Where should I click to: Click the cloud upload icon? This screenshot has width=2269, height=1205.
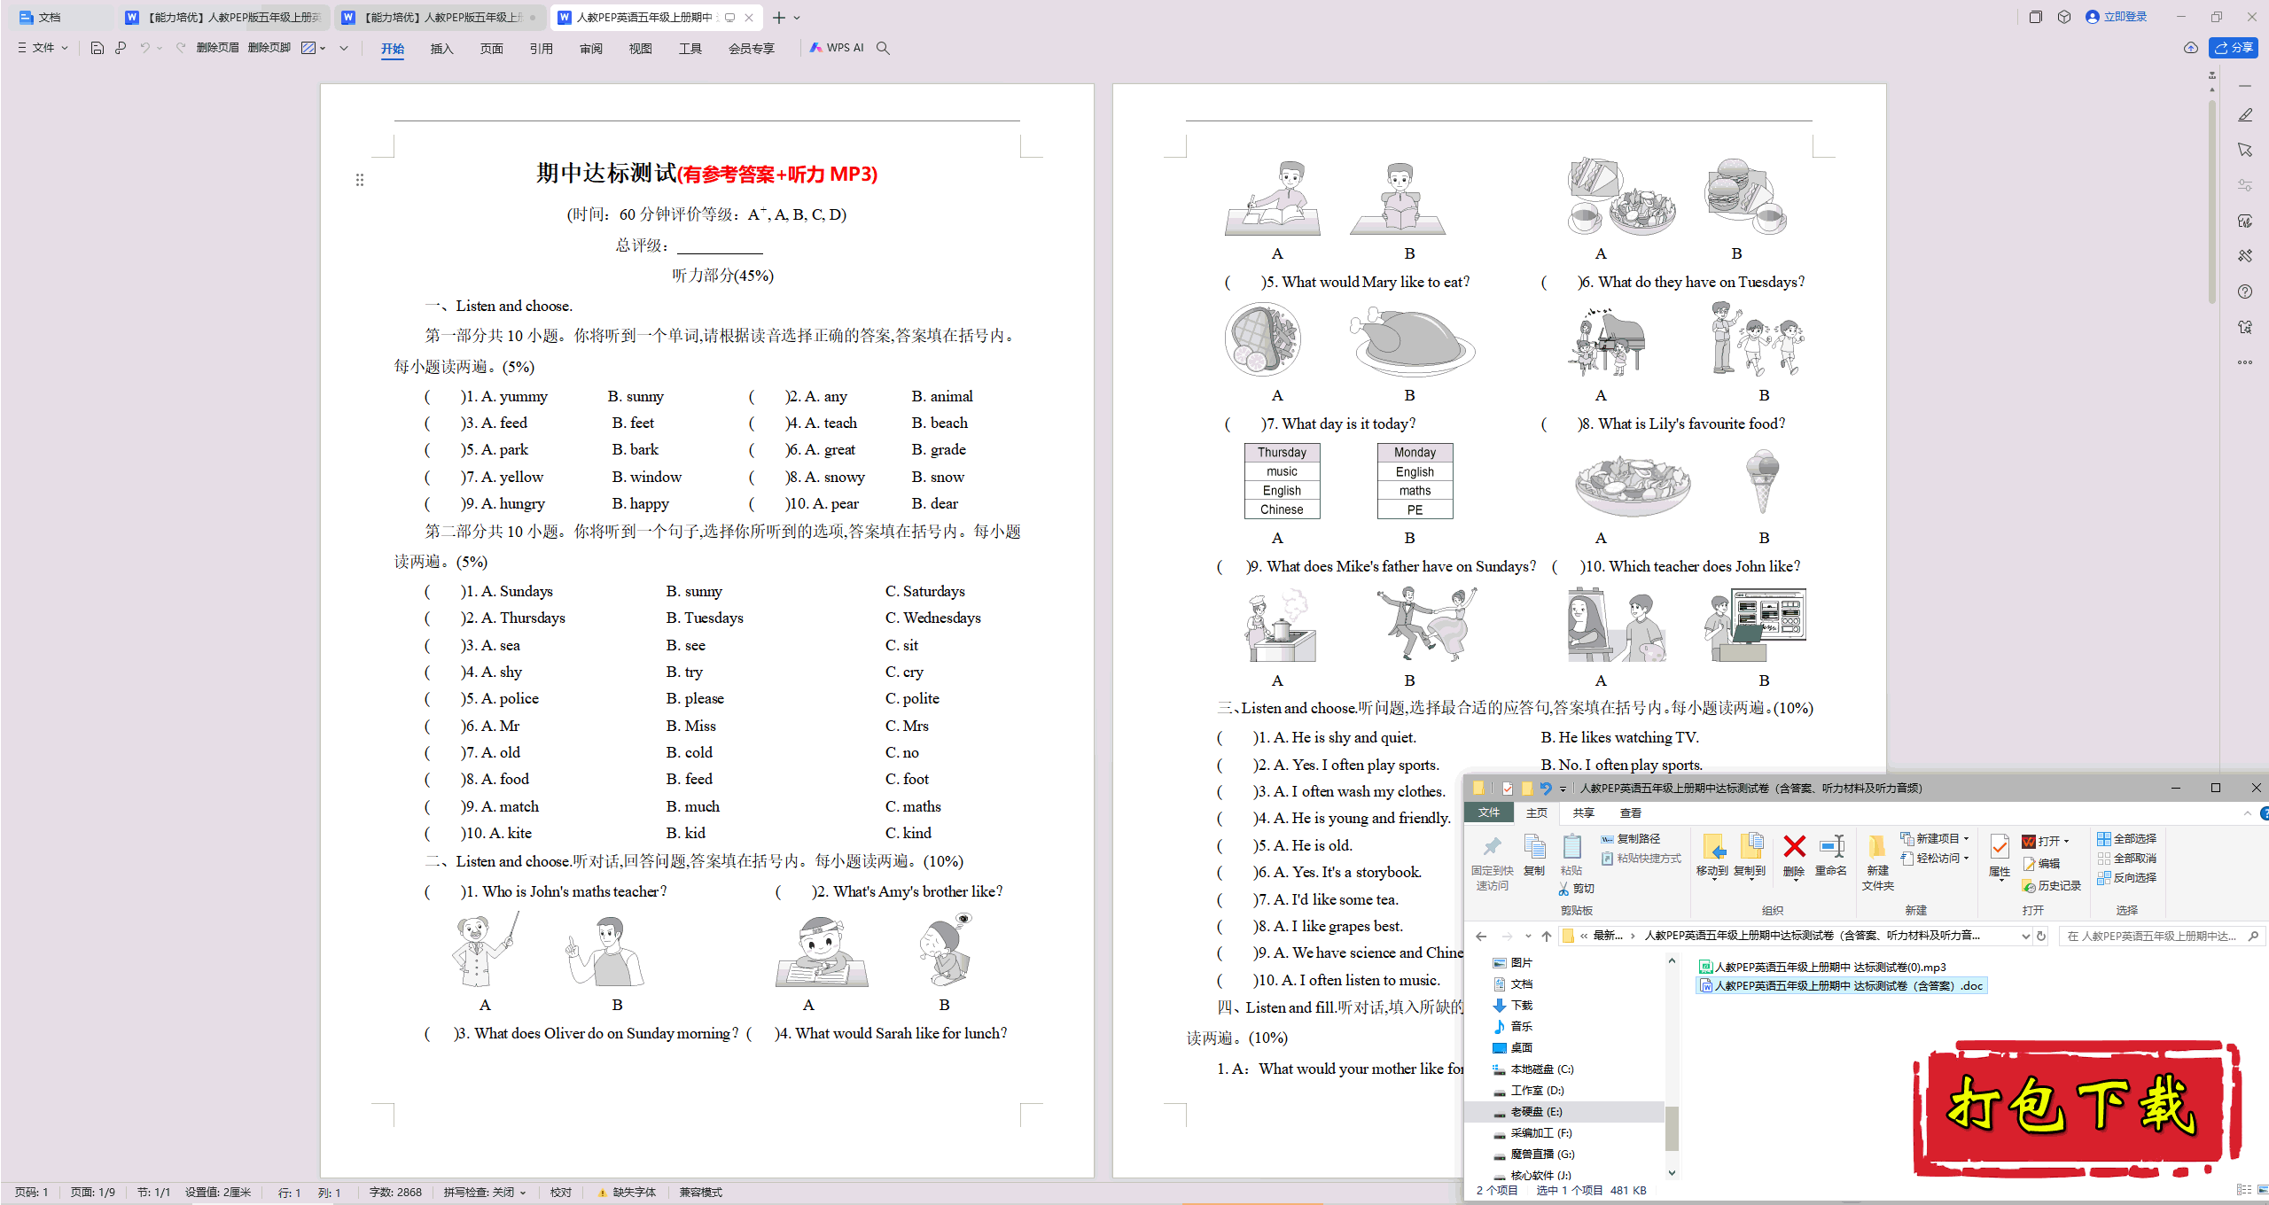pyautogui.click(x=2190, y=48)
